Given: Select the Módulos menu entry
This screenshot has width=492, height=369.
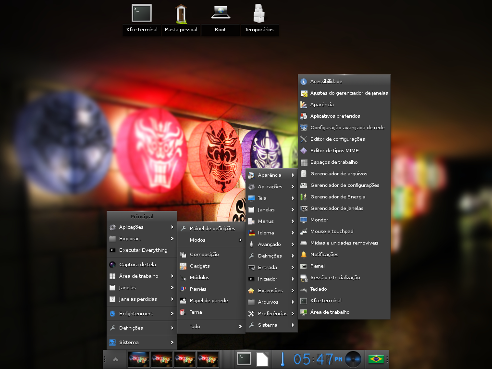Looking at the screenshot, I should tap(211, 278).
